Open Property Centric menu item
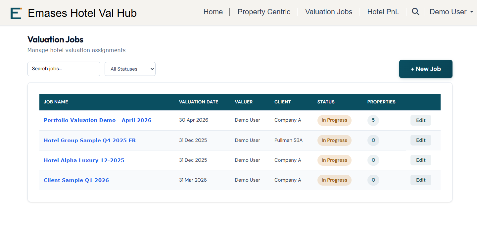Viewport: 477px width, 232px height. (x=264, y=12)
